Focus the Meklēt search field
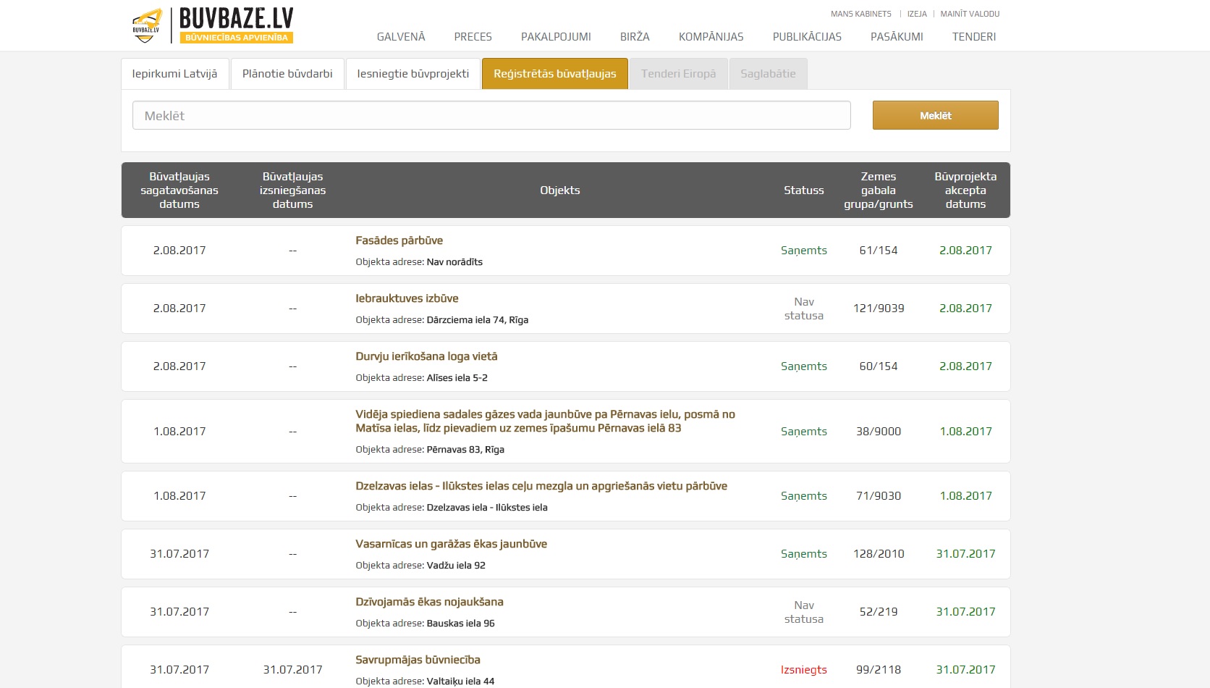Screen dimensions: 1210x688 (x=491, y=116)
